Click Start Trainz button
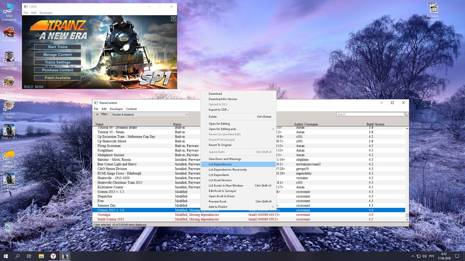 (58, 47)
